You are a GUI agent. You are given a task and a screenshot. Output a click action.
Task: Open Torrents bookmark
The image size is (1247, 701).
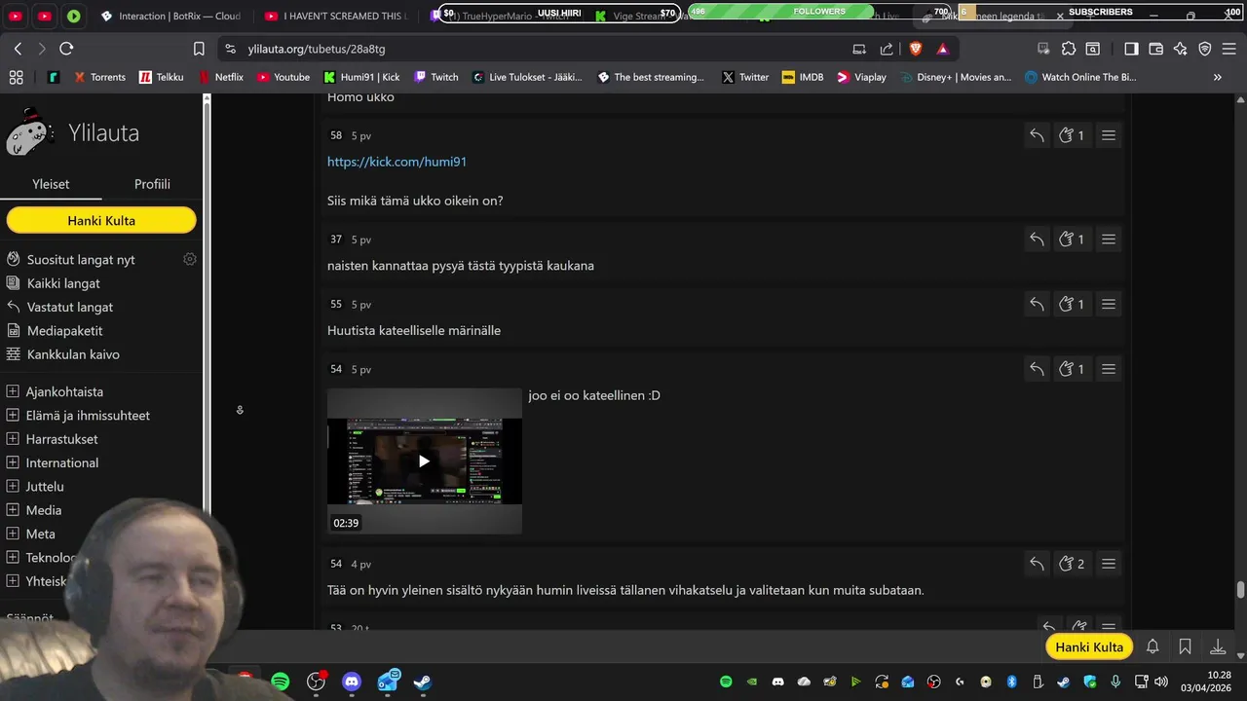tap(99, 77)
